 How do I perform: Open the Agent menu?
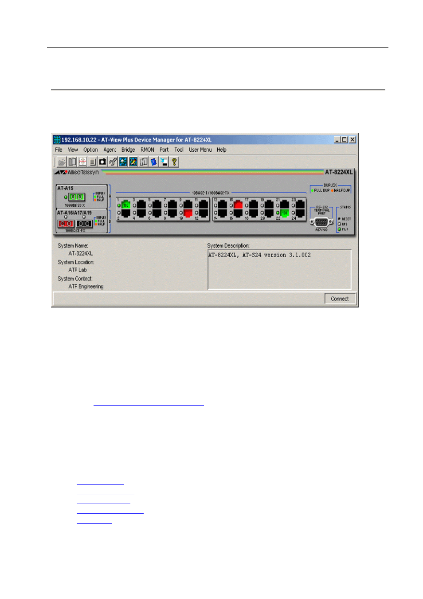pyautogui.click(x=110, y=150)
